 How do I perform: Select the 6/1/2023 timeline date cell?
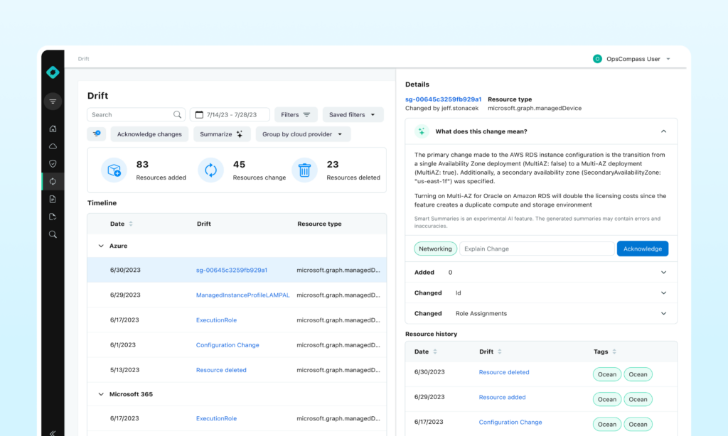(122, 345)
